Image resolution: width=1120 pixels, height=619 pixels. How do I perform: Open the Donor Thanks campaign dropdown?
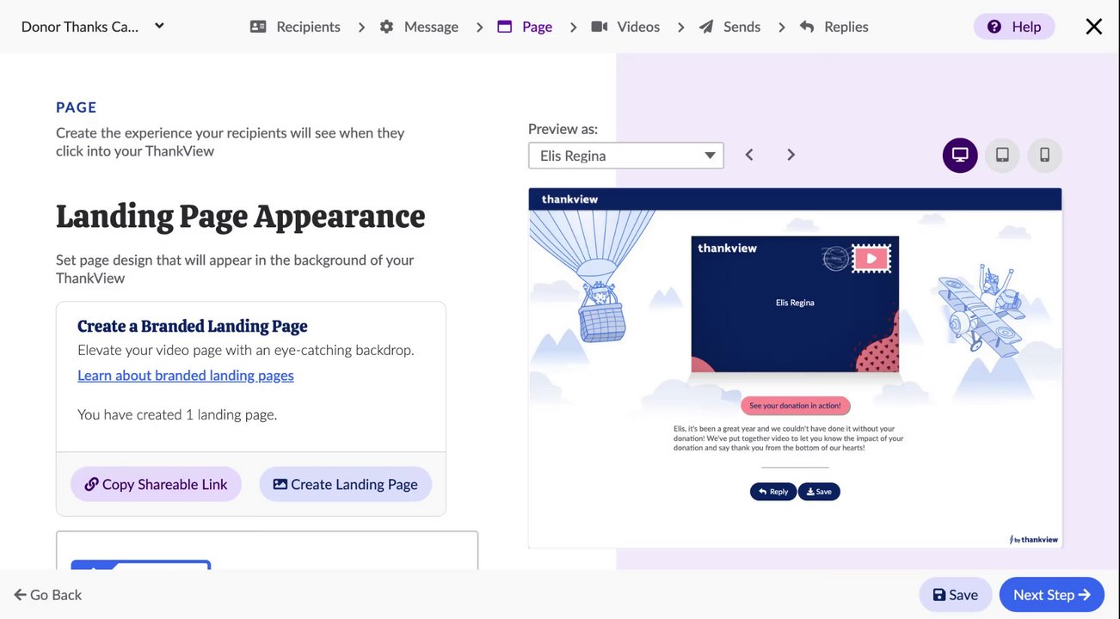pyautogui.click(x=93, y=27)
